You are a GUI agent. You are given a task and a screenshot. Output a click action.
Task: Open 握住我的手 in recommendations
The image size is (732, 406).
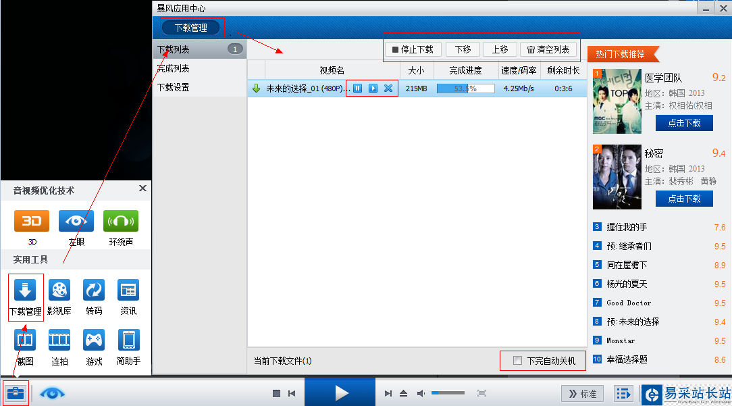(x=627, y=227)
